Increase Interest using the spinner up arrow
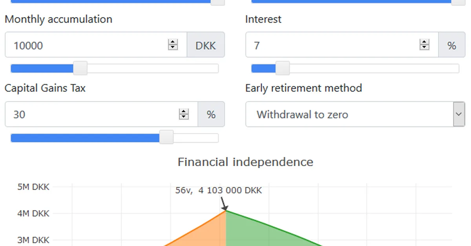 point(424,42)
